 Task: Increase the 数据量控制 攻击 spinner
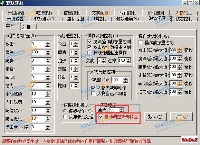point(76,43)
